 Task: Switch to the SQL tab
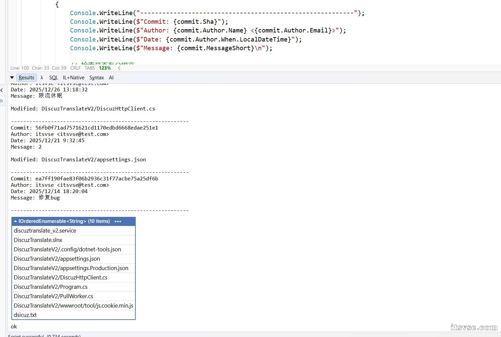pyautogui.click(x=54, y=78)
